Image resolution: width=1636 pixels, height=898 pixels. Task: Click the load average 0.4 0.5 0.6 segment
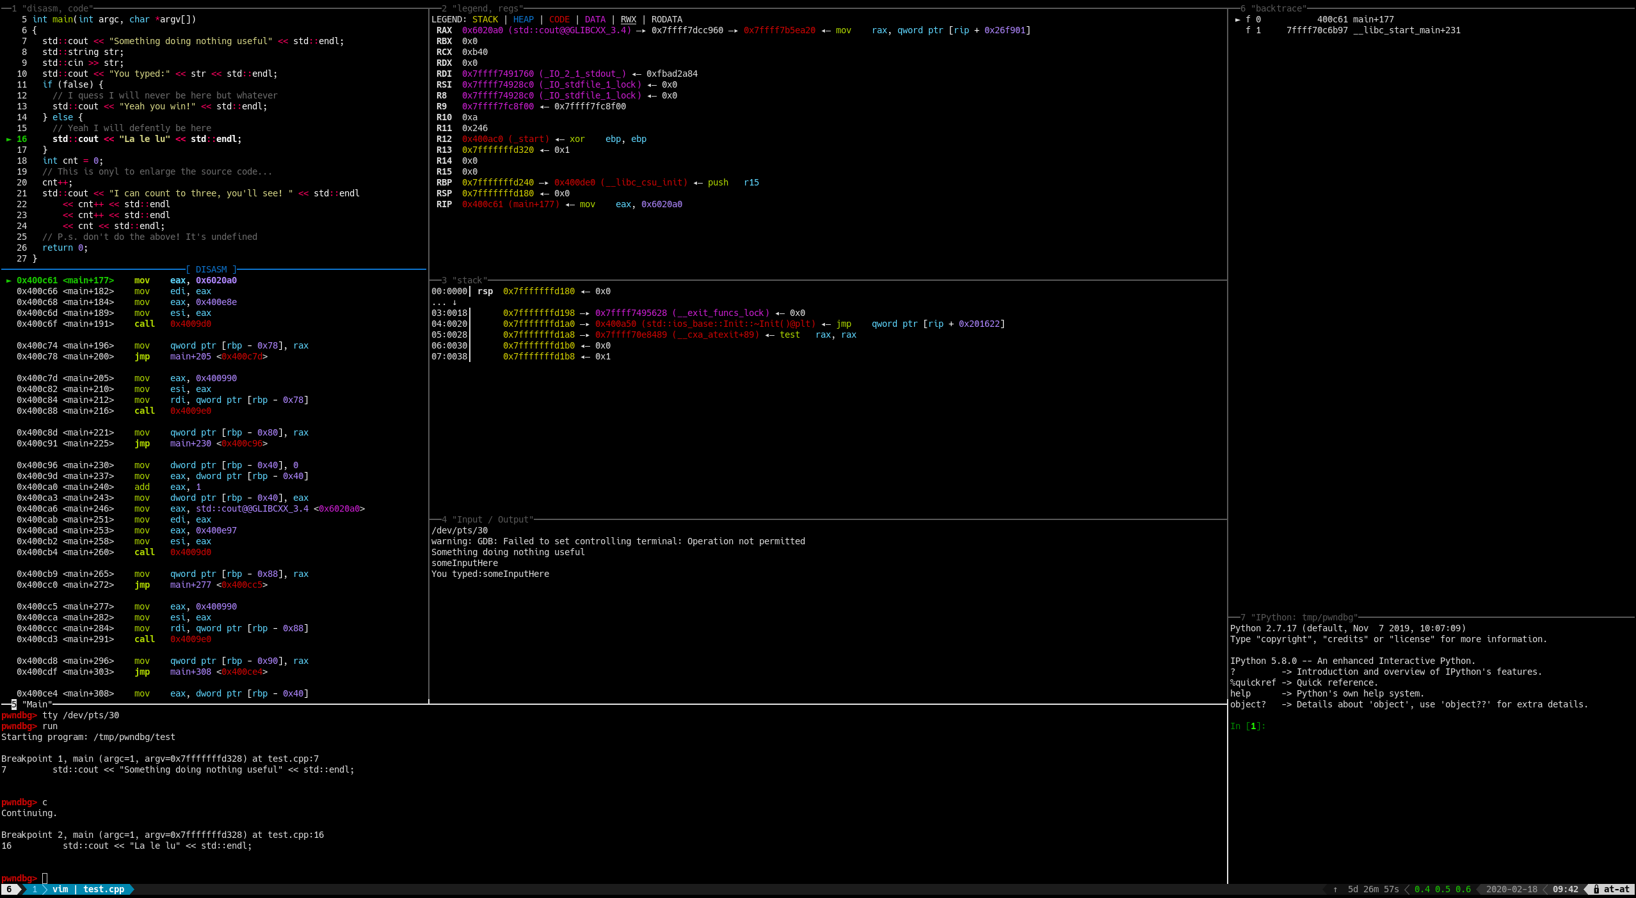[x=1442, y=889]
